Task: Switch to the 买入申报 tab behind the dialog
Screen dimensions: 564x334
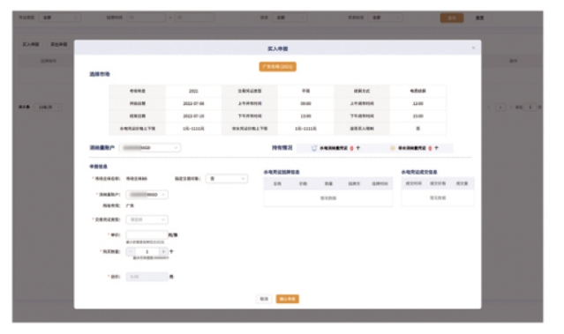Action: point(31,44)
